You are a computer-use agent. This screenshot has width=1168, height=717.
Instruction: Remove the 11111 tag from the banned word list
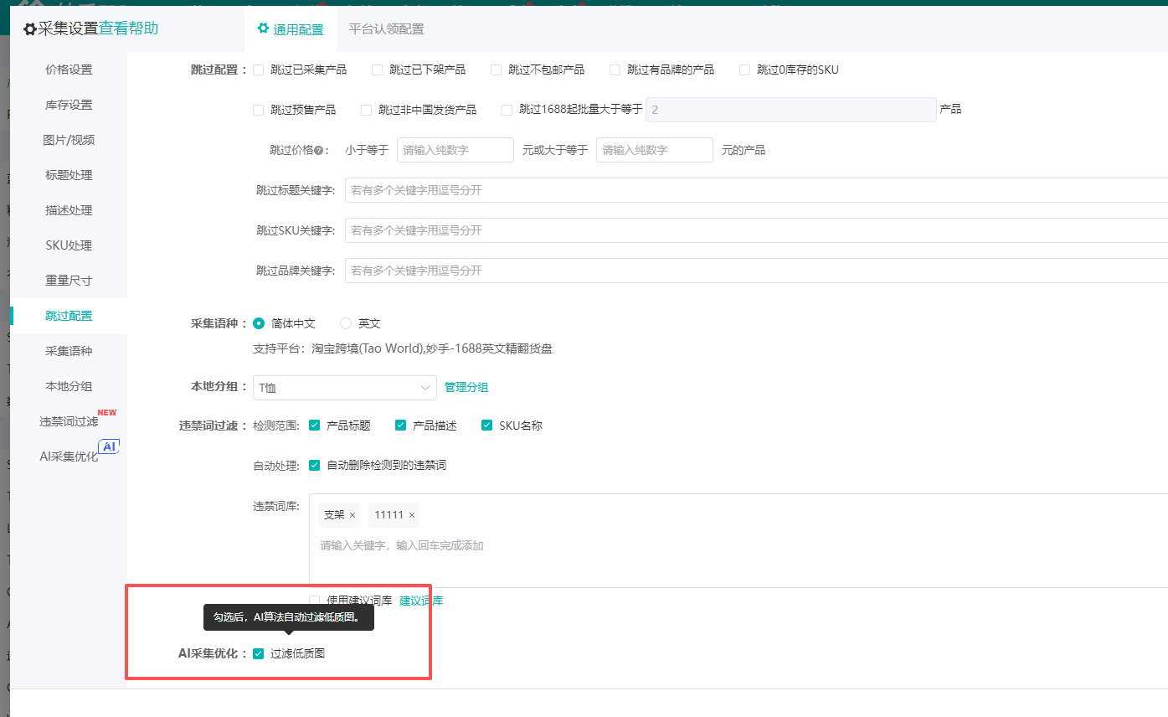(x=412, y=515)
